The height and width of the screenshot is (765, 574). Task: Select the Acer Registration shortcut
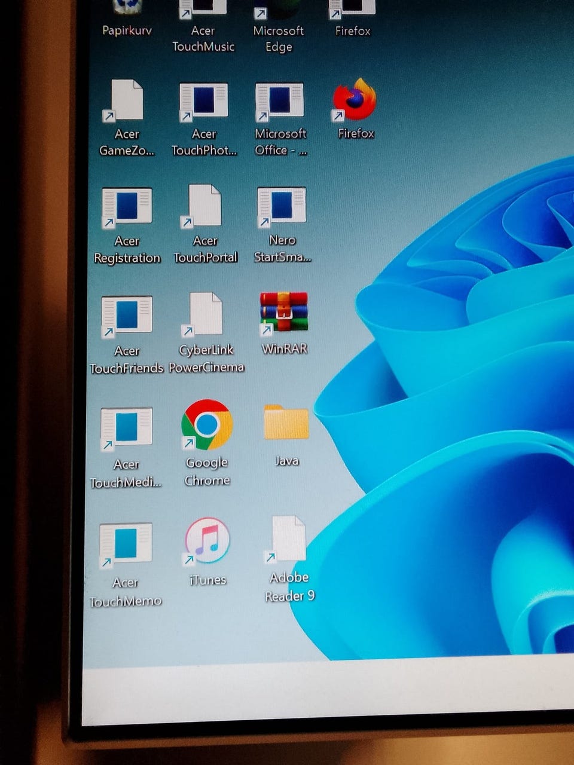tap(127, 226)
